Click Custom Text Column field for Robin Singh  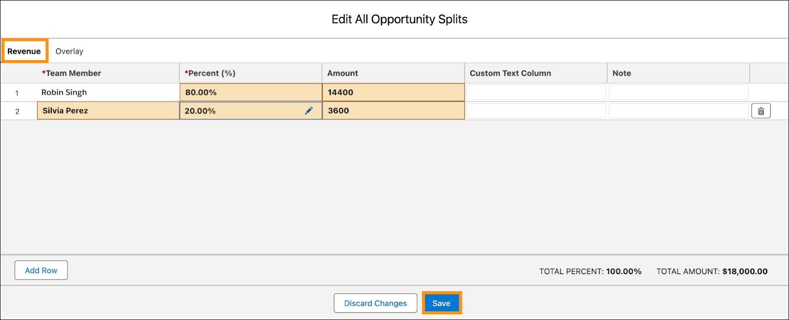pos(536,92)
